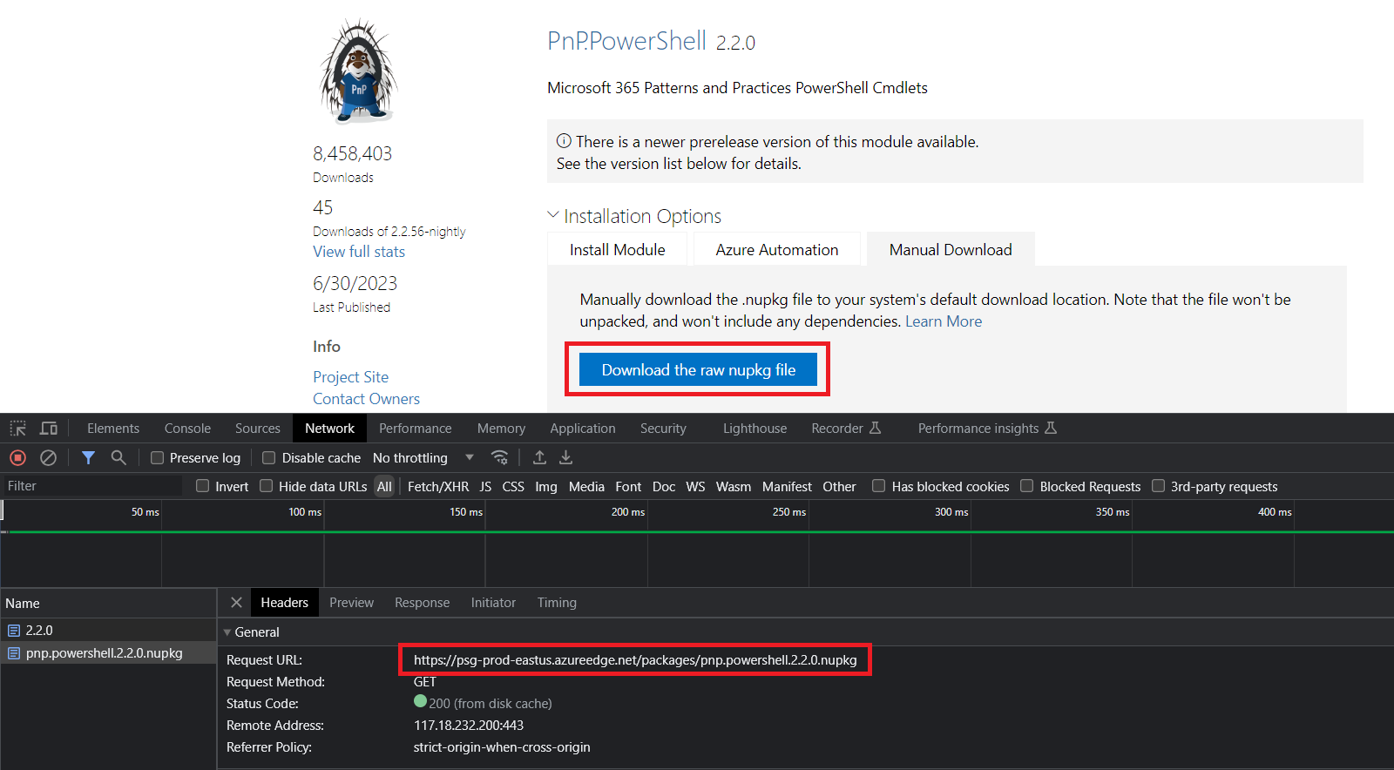Click the Import HAR upload icon
This screenshot has width=1394, height=770.
pyautogui.click(x=539, y=457)
